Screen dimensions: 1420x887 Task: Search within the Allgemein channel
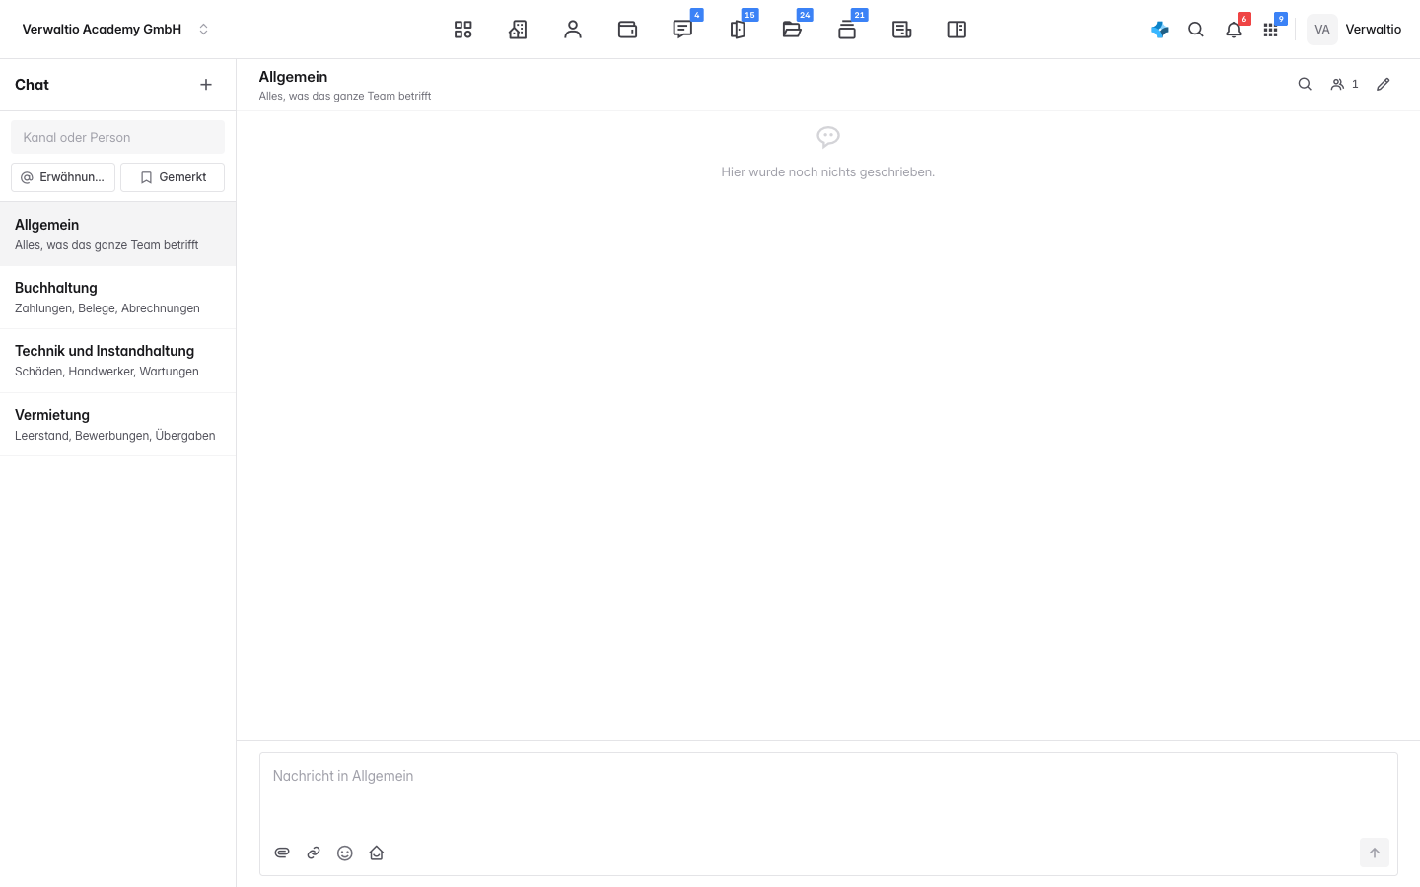pos(1305,85)
